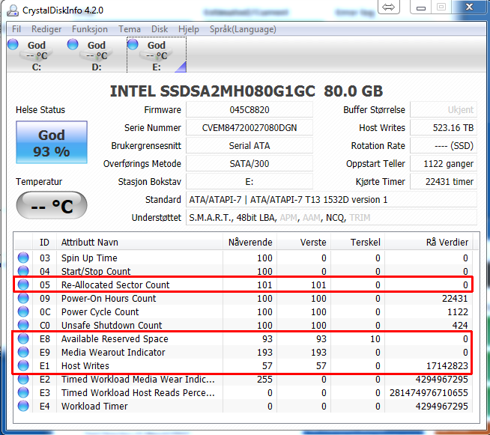Click the Brukergrensesnitt field Serial ATA

tap(249, 146)
